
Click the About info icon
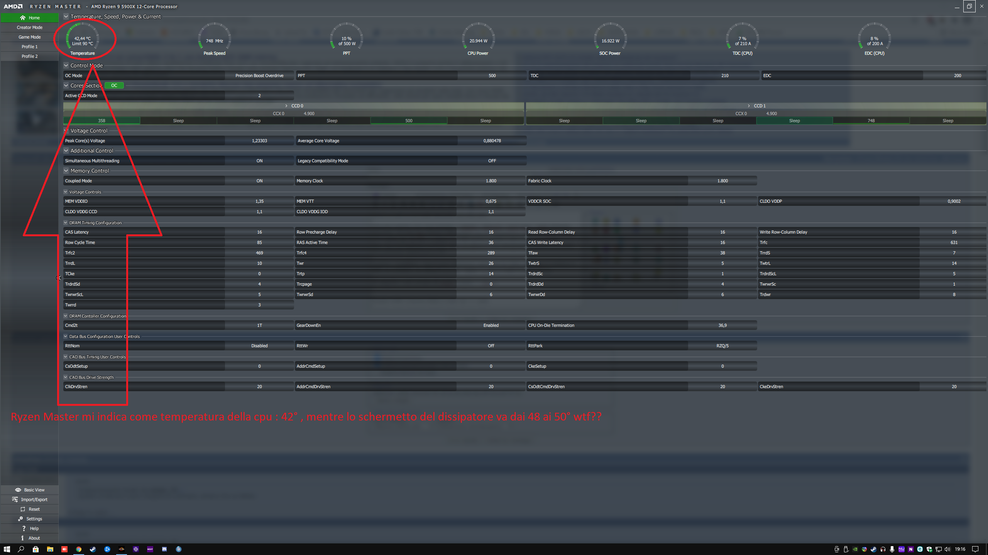[22, 538]
